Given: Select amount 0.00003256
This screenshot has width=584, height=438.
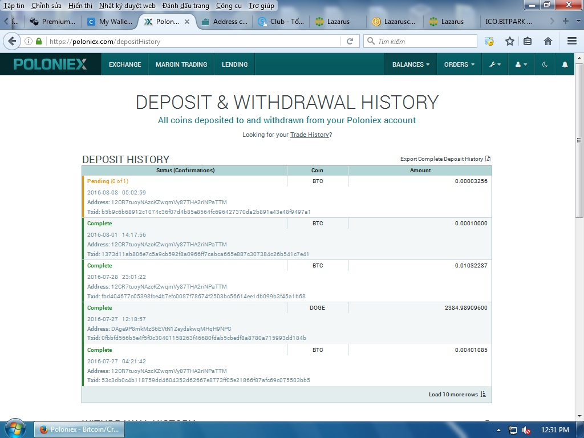Looking at the screenshot, I should tap(471, 181).
